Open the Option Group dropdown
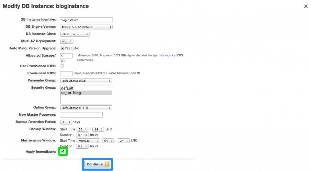 86,108
